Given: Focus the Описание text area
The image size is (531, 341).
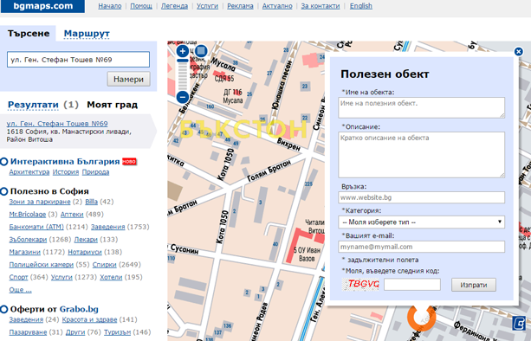Looking at the screenshot, I should point(421,155).
